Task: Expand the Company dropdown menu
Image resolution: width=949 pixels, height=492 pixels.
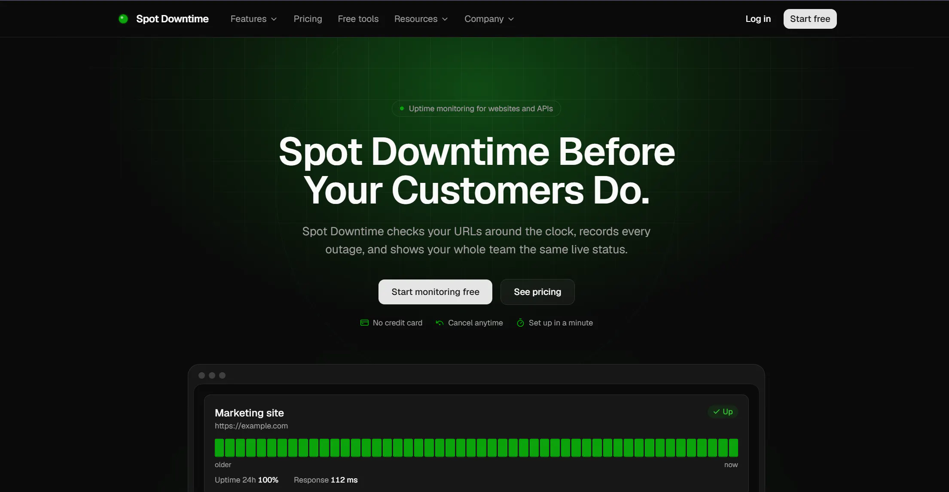Action: tap(489, 19)
